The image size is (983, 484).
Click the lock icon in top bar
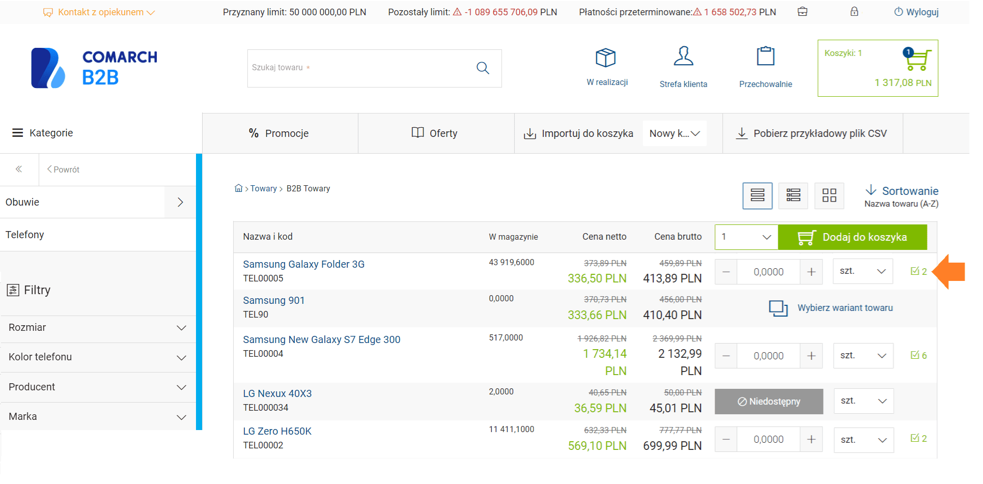854,11
